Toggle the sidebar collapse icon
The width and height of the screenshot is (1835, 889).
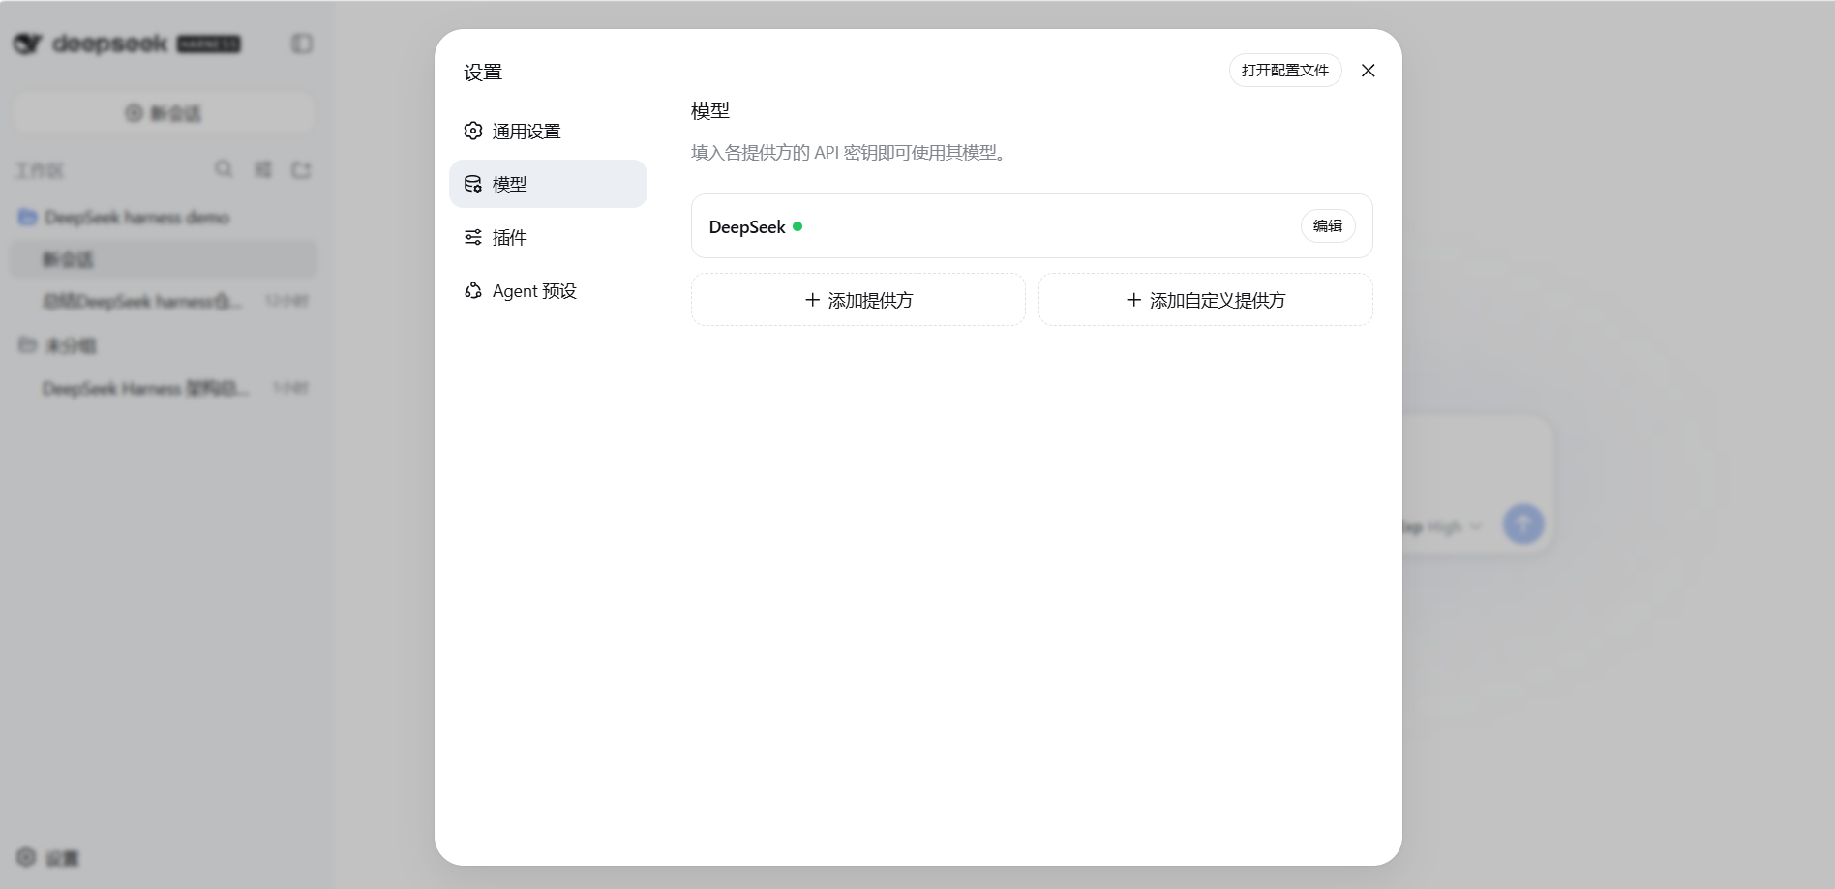coord(302,44)
